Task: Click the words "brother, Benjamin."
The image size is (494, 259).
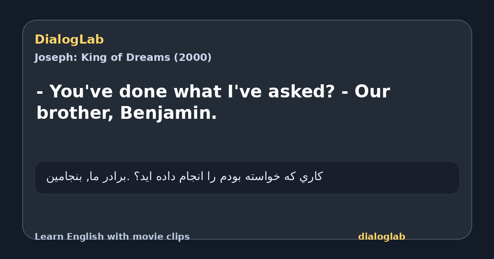Action: point(127,113)
